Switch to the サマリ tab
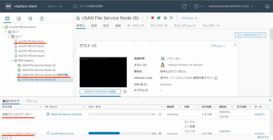Screen dimensions: 273x140 coord(80,26)
